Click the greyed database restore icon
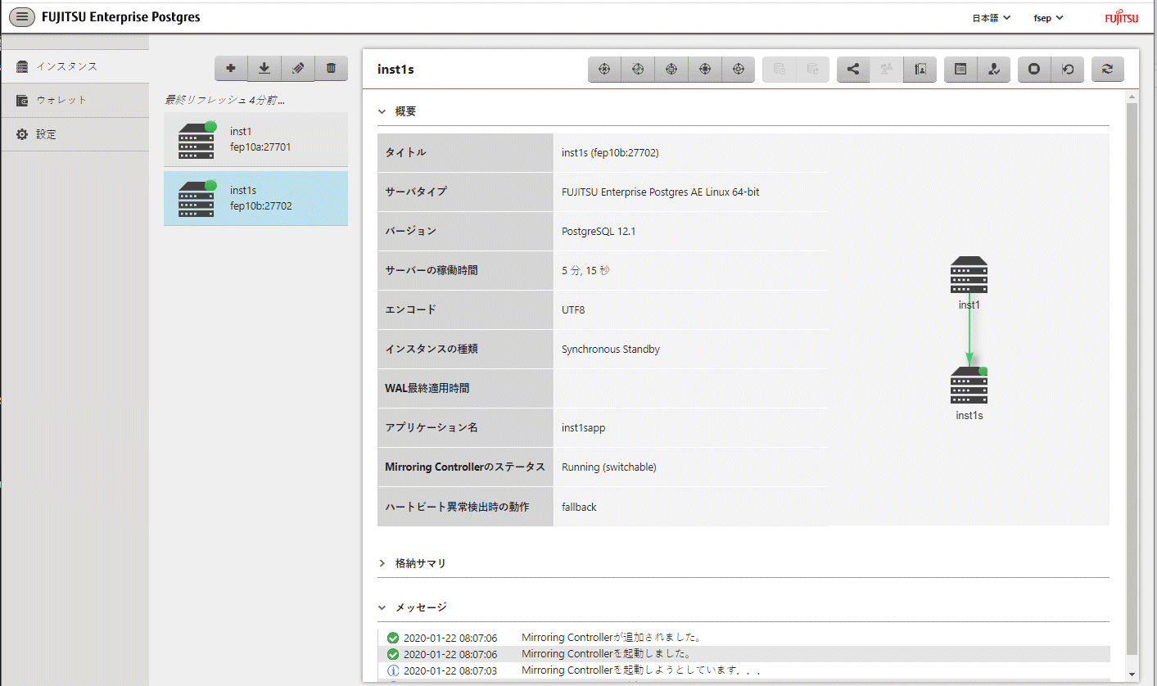The image size is (1157, 686). tap(812, 70)
